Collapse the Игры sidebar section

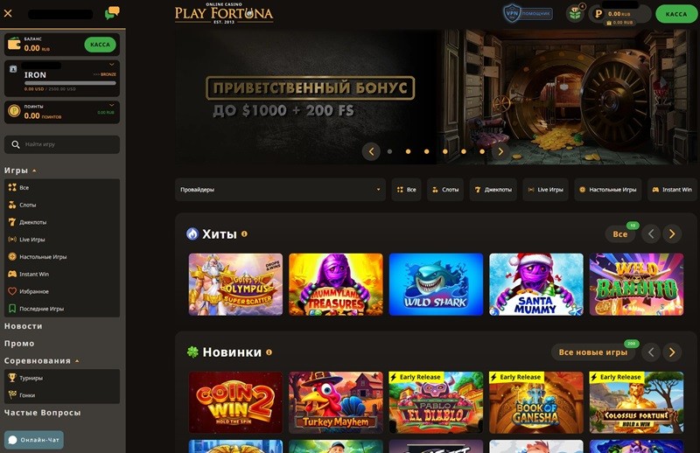click(34, 171)
